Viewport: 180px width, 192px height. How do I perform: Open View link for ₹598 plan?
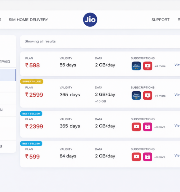point(177,65)
